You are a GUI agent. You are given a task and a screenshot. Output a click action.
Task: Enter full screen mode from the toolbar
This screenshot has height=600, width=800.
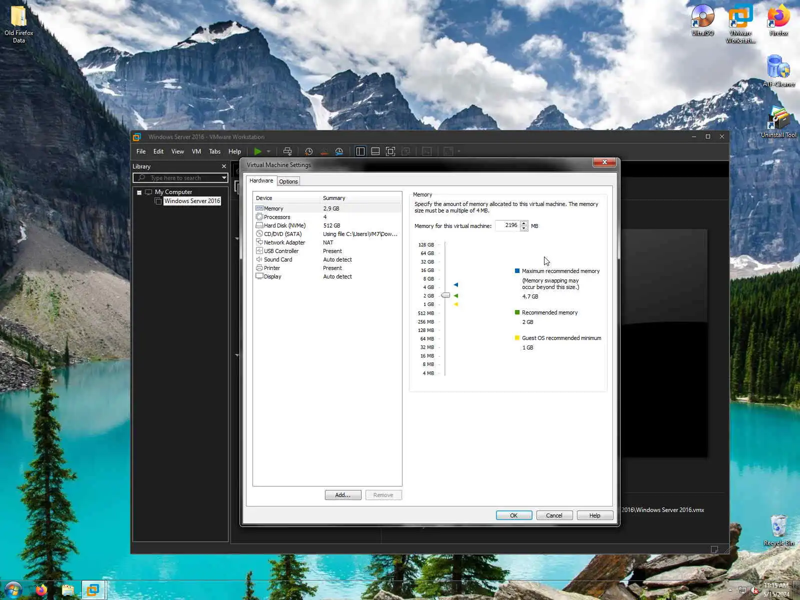tap(390, 151)
